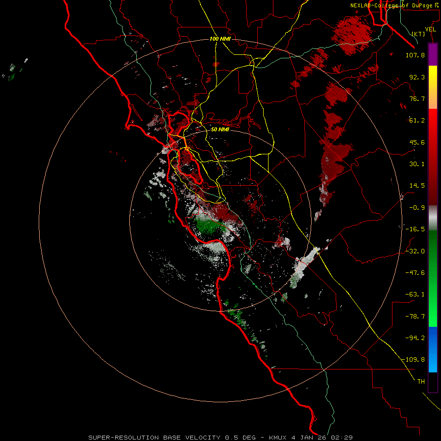
Task: Click the -94.2 scale value
Action: click(x=415, y=338)
